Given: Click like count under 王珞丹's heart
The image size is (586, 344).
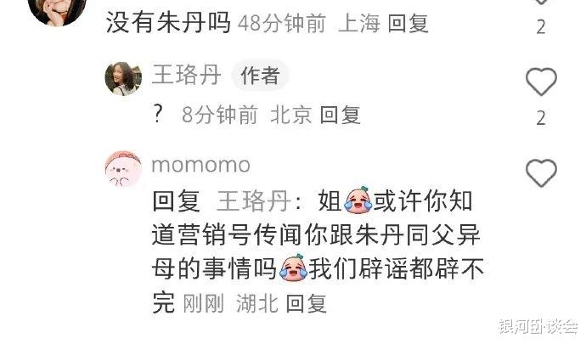Looking at the screenshot, I should pyautogui.click(x=541, y=118).
